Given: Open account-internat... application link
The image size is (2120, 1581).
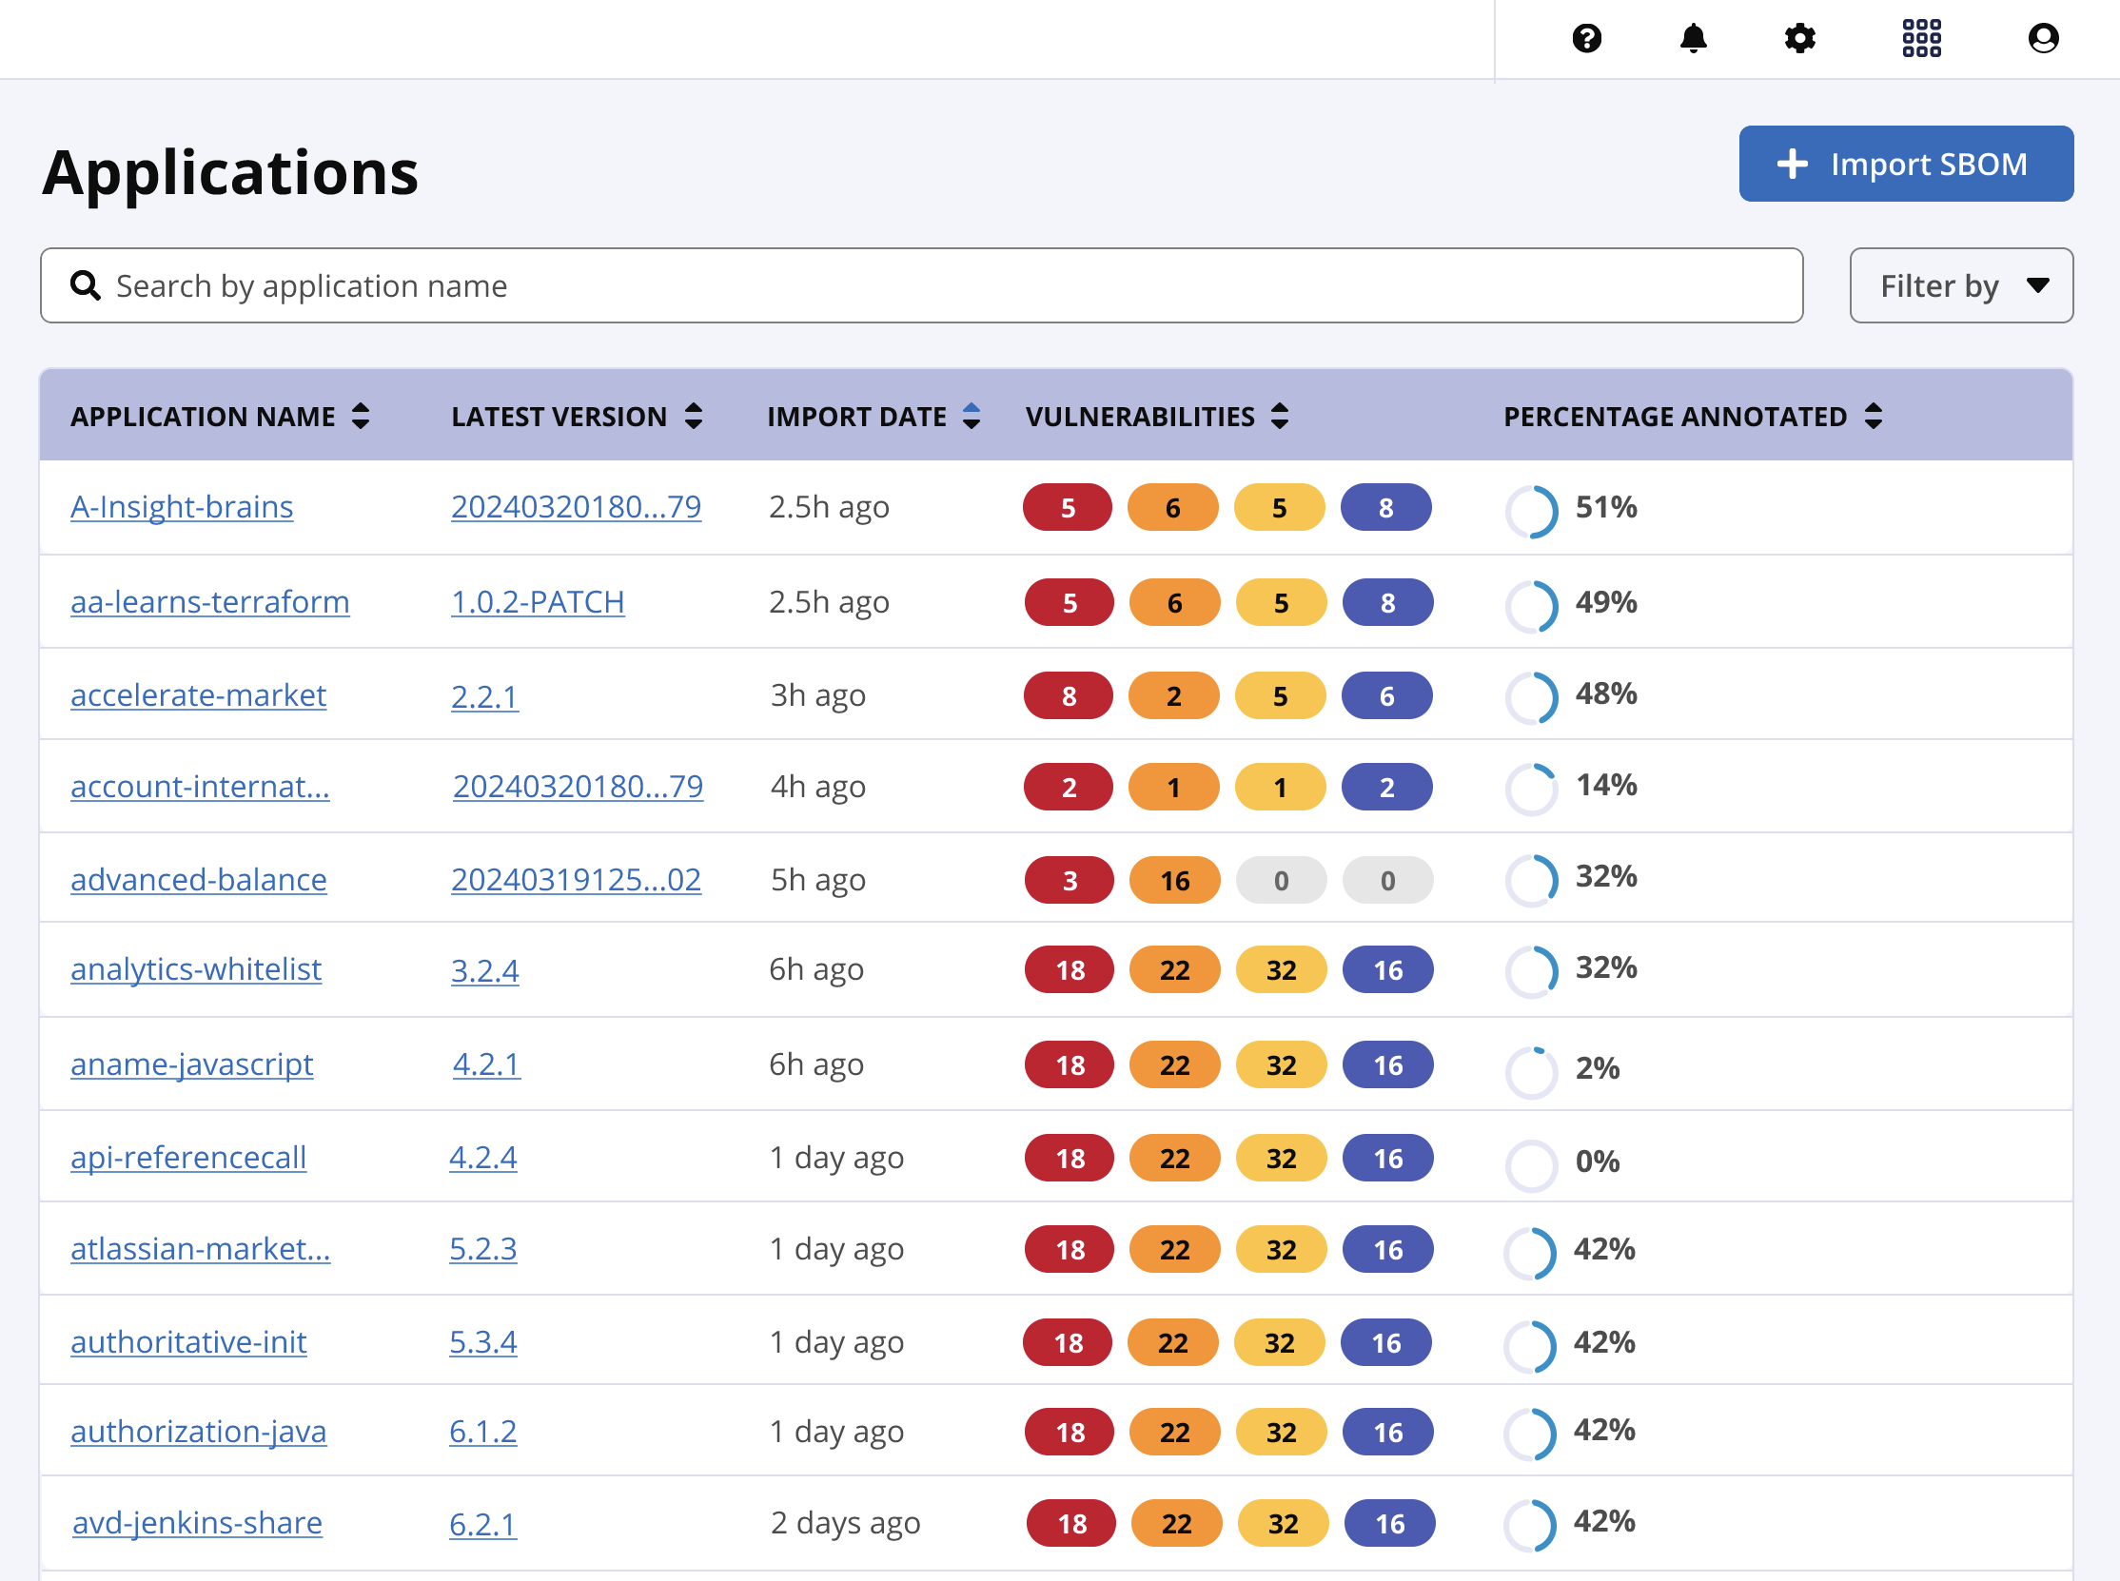Looking at the screenshot, I should pyautogui.click(x=200, y=786).
